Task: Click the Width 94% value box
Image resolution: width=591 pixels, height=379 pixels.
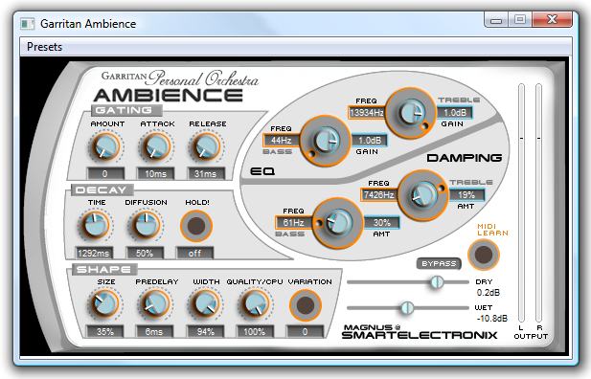Action: (x=205, y=332)
